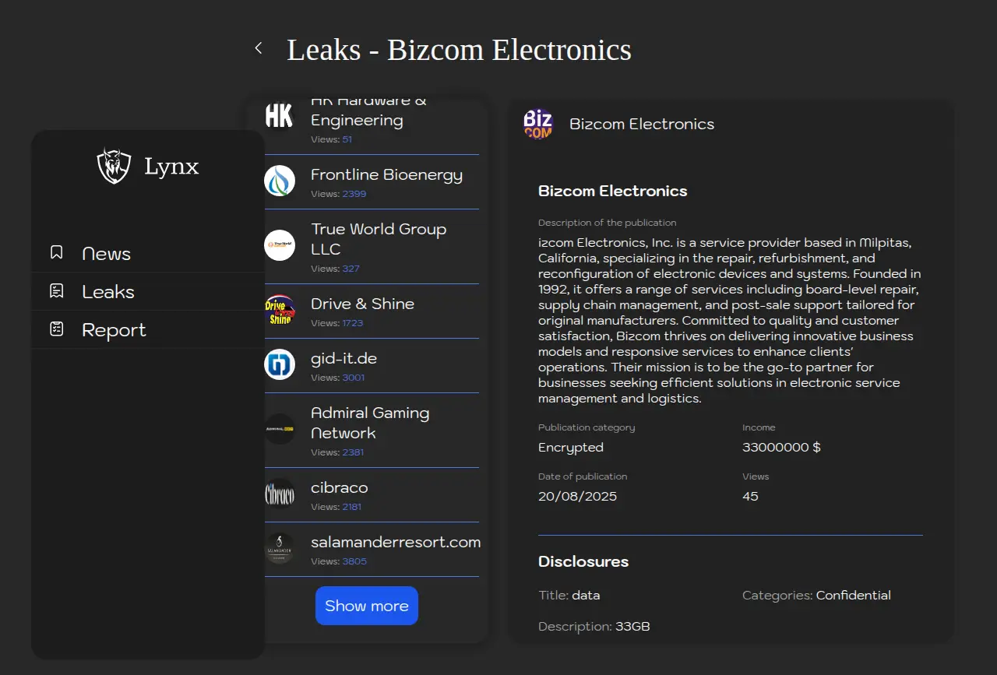Select the Admiral Gaming Network entry
Image resolution: width=997 pixels, height=675 pixels.
click(x=370, y=423)
